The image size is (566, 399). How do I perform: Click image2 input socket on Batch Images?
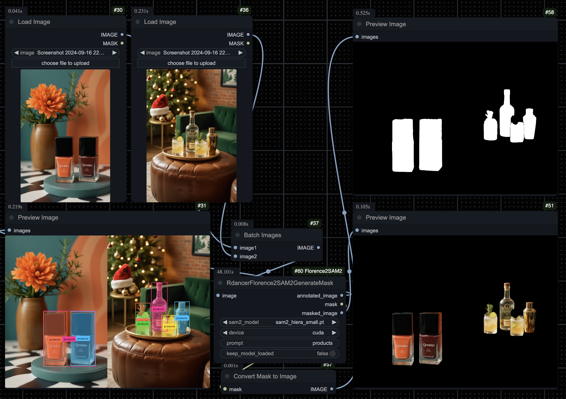(x=235, y=256)
